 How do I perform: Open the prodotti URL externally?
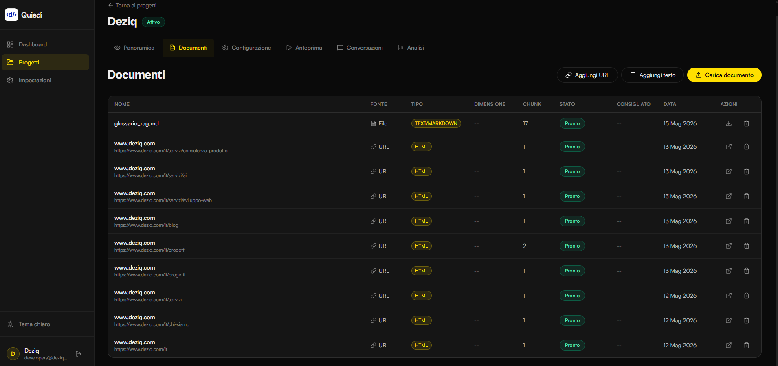(x=729, y=246)
